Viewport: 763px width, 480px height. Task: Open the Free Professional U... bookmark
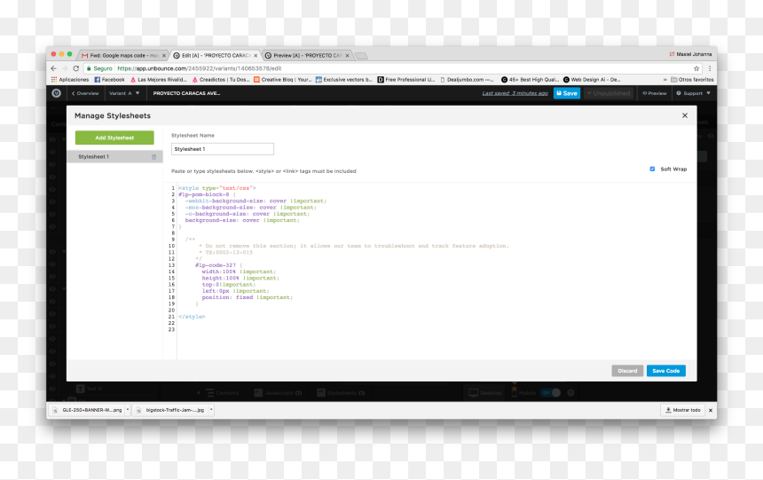pyautogui.click(x=406, y=79)
